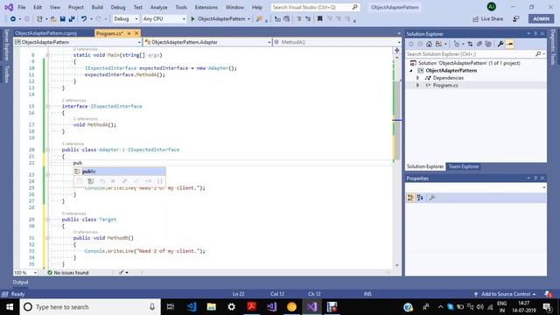The height and width of the screenshot is (315, 560).
Task: Open the File menu
Action: point(22,7)
